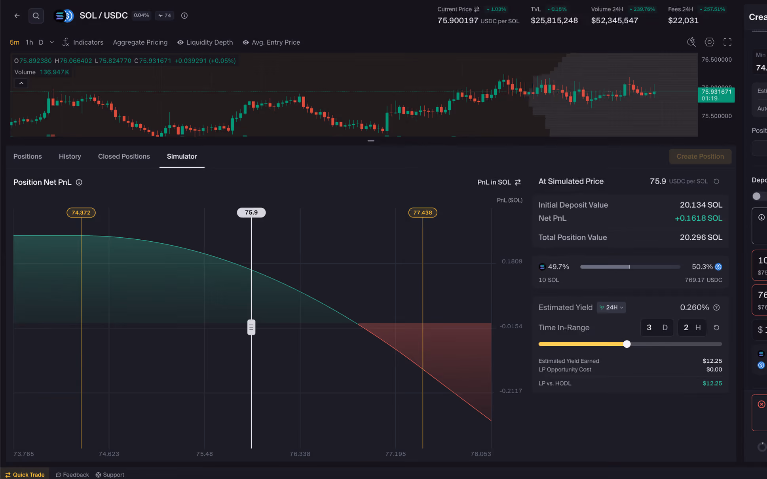Click the hours input field showing 2
The image size is (767, 479).
pyautogui.click(x=692, y=328)
